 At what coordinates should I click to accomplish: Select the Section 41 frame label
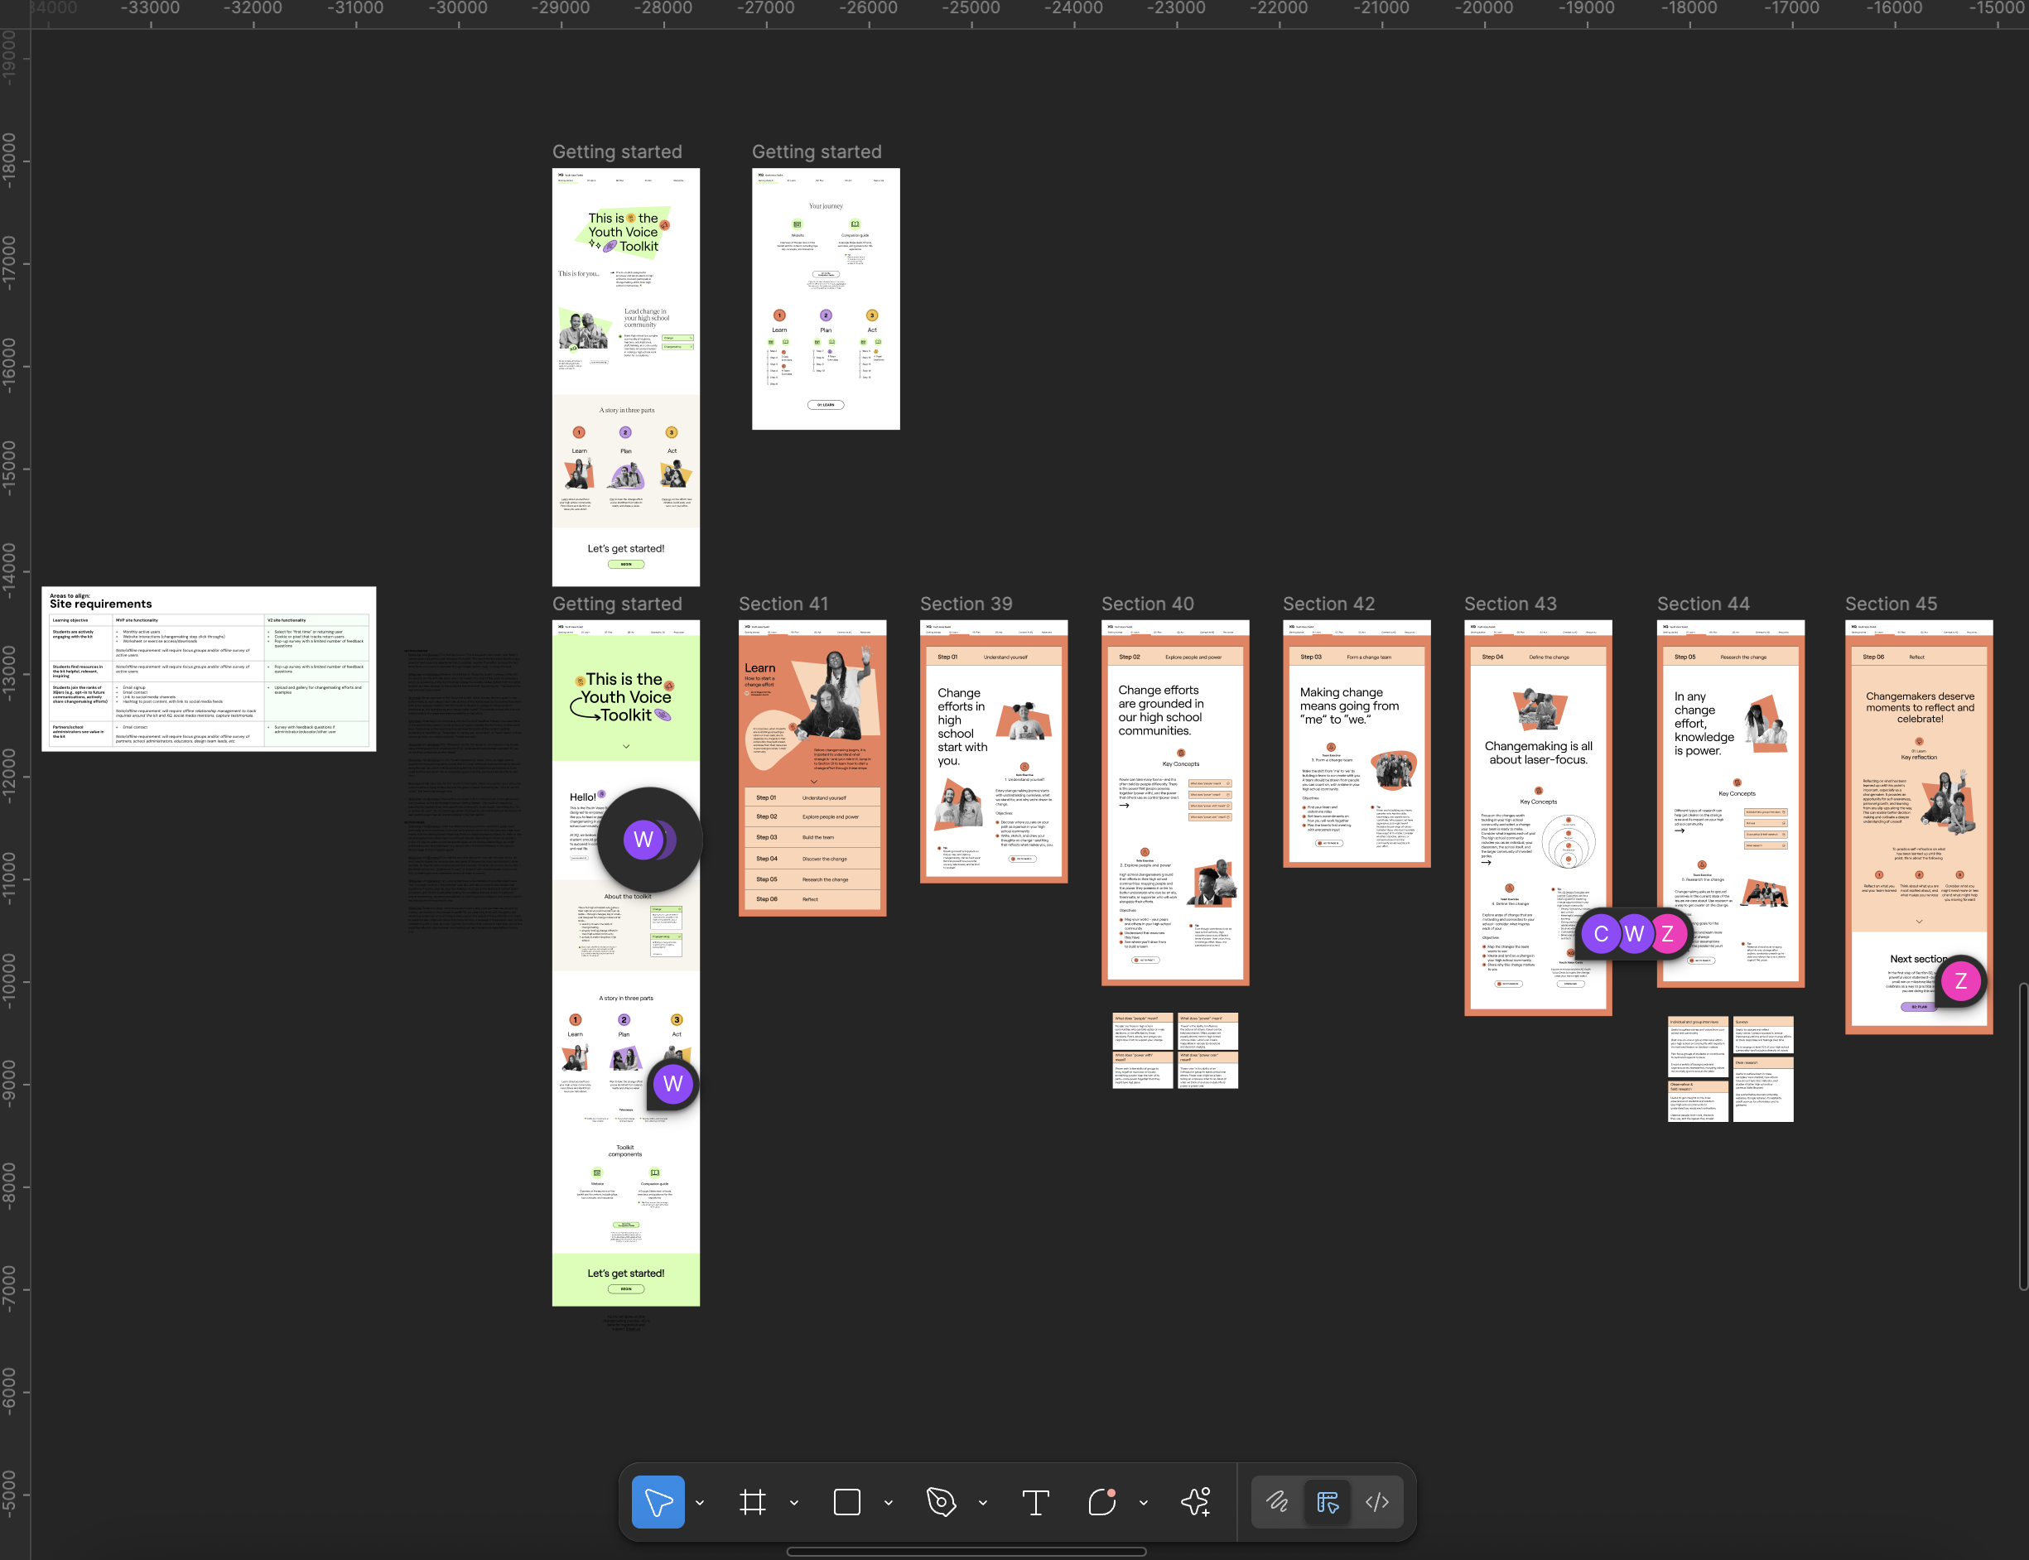click(x=783, y=604)
